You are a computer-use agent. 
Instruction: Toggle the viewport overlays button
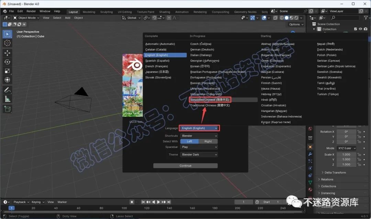pyautogui.click(x=264, y=18)
